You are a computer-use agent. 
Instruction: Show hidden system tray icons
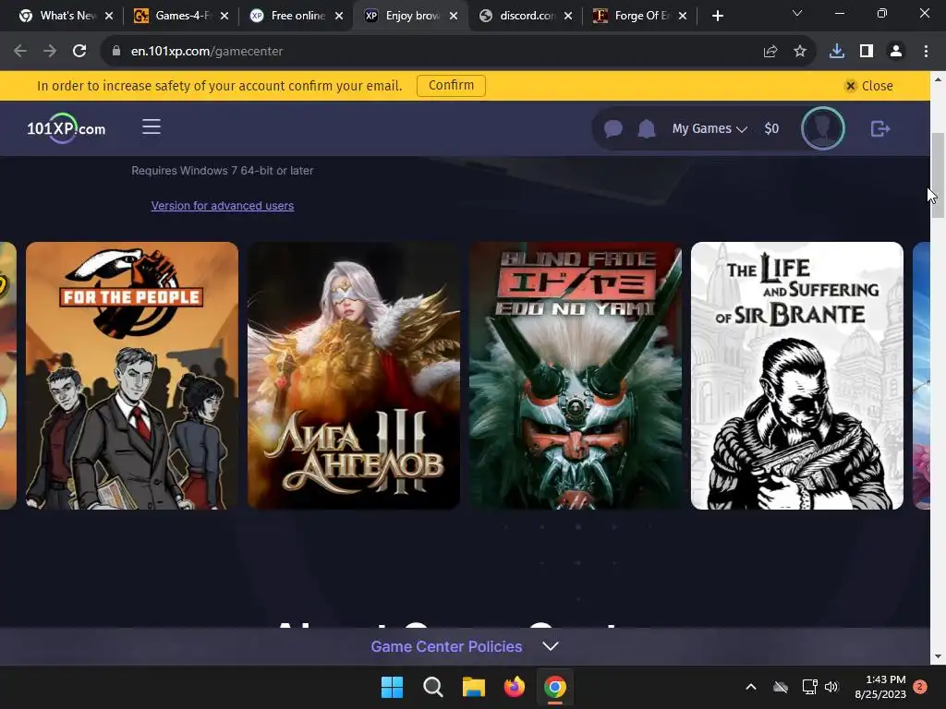(x=750, y=687)
